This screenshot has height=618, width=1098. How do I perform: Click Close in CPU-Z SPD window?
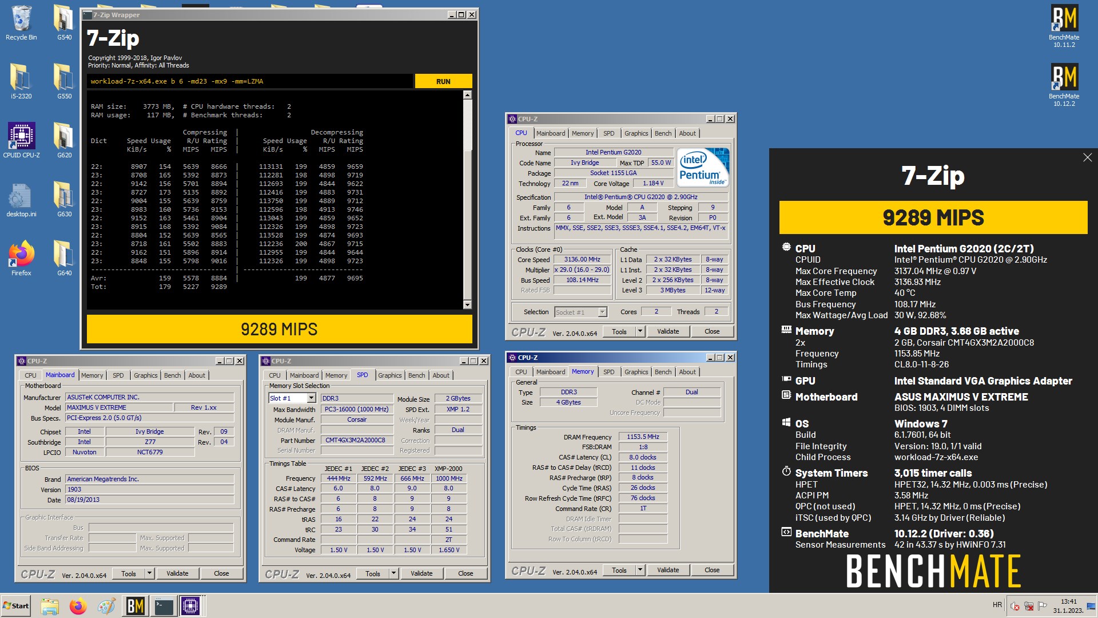pos(466,573)
